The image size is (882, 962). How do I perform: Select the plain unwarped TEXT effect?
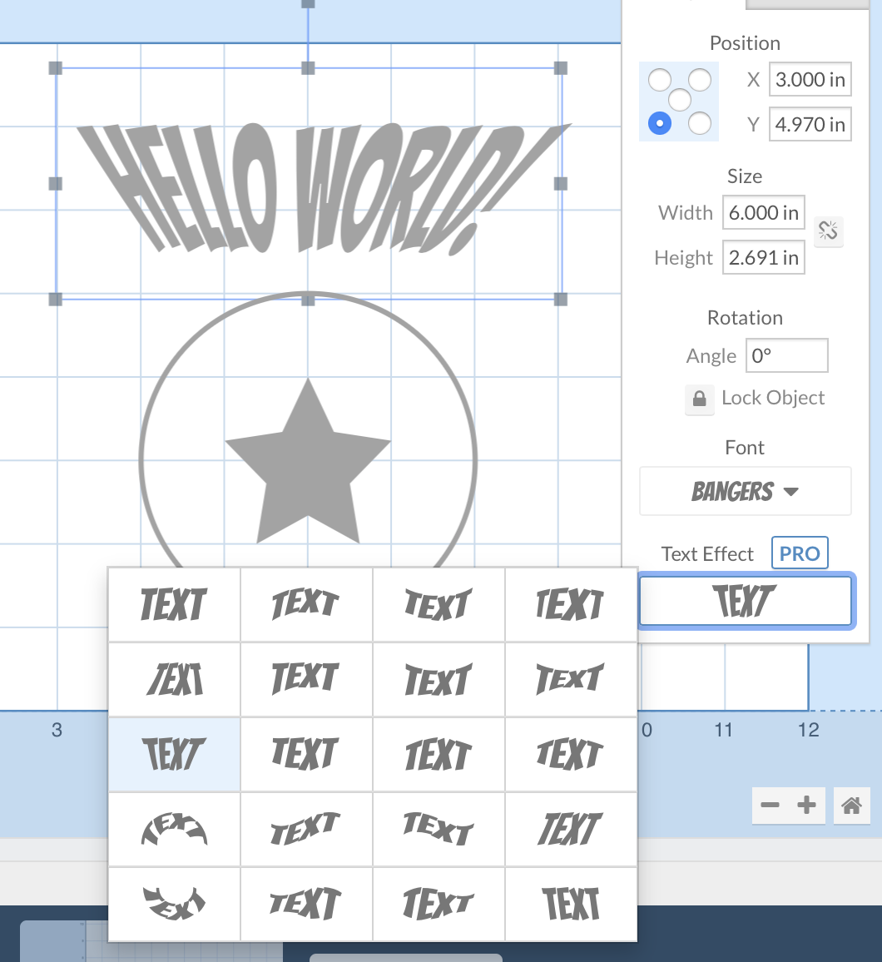point(174,605)
